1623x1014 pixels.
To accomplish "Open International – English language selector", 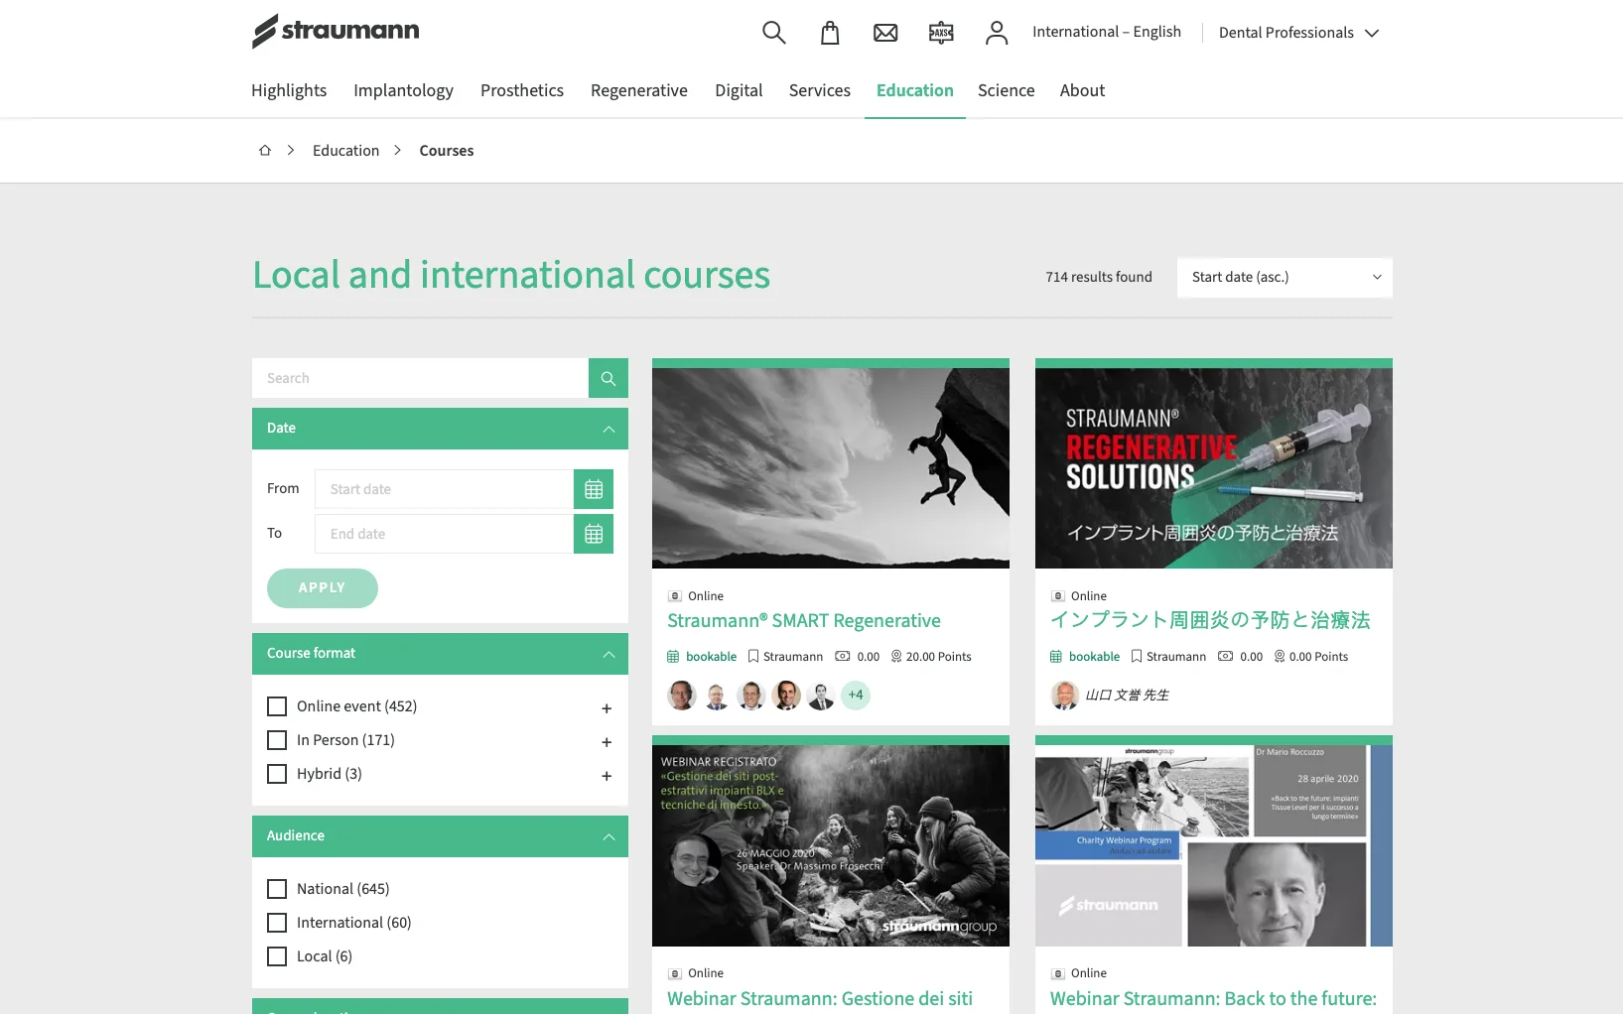I will coord(1107,32).
